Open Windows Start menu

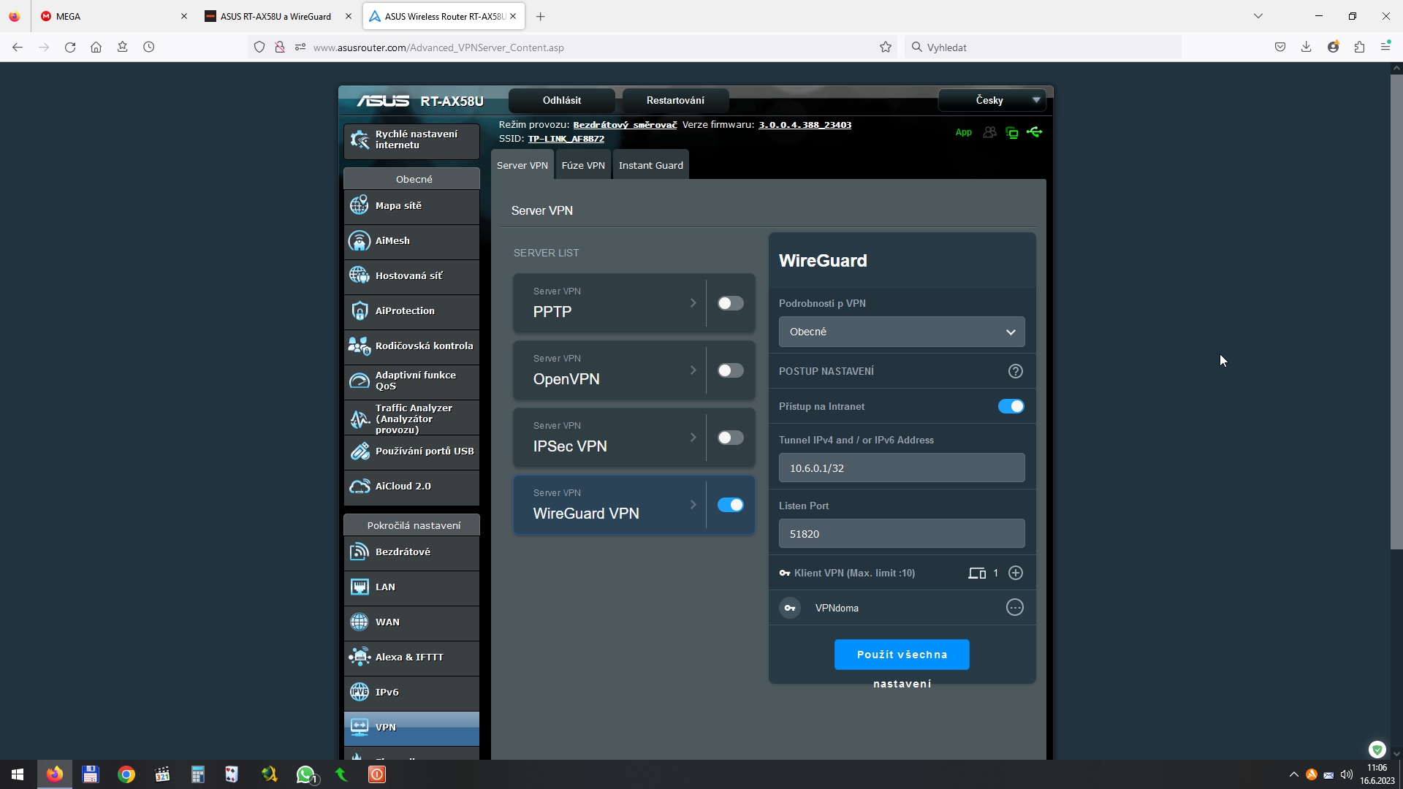(x=18, y=774)
